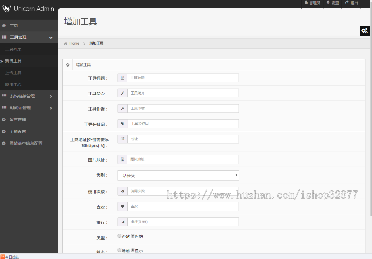Open 上传工具 in the sidebar
The height and width of the screenshot is (259, 372).
tap(13, 73)
